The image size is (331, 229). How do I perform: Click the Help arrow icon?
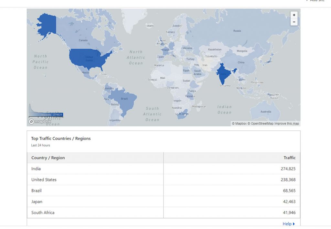(294, 224)
